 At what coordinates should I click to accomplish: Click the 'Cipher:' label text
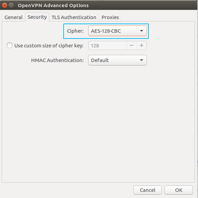(x=75, y=31)
